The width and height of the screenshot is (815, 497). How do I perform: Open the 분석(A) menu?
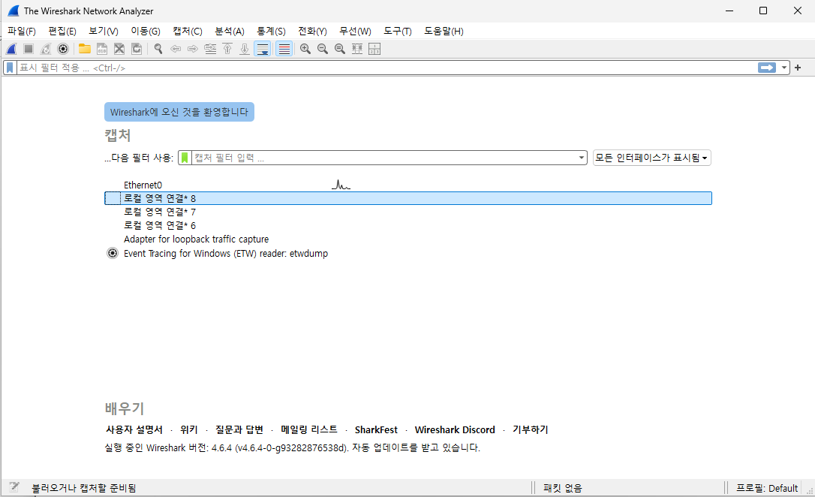pyautogui.click(x=230, y=32)
